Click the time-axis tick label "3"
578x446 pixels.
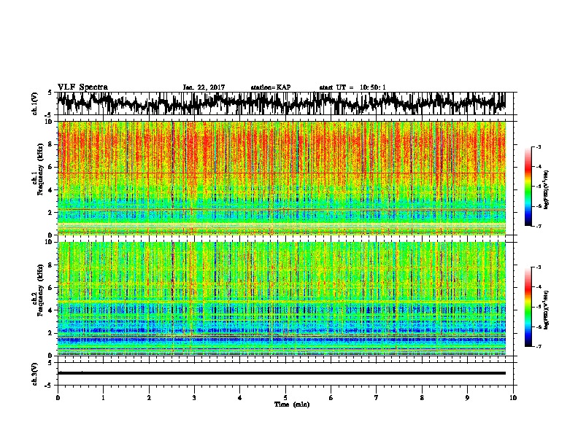point(194,398)
